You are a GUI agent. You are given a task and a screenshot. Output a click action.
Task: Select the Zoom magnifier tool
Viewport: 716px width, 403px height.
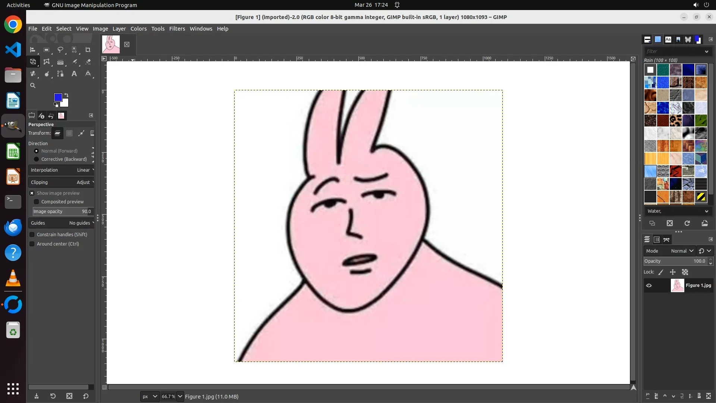pos(33,85)
